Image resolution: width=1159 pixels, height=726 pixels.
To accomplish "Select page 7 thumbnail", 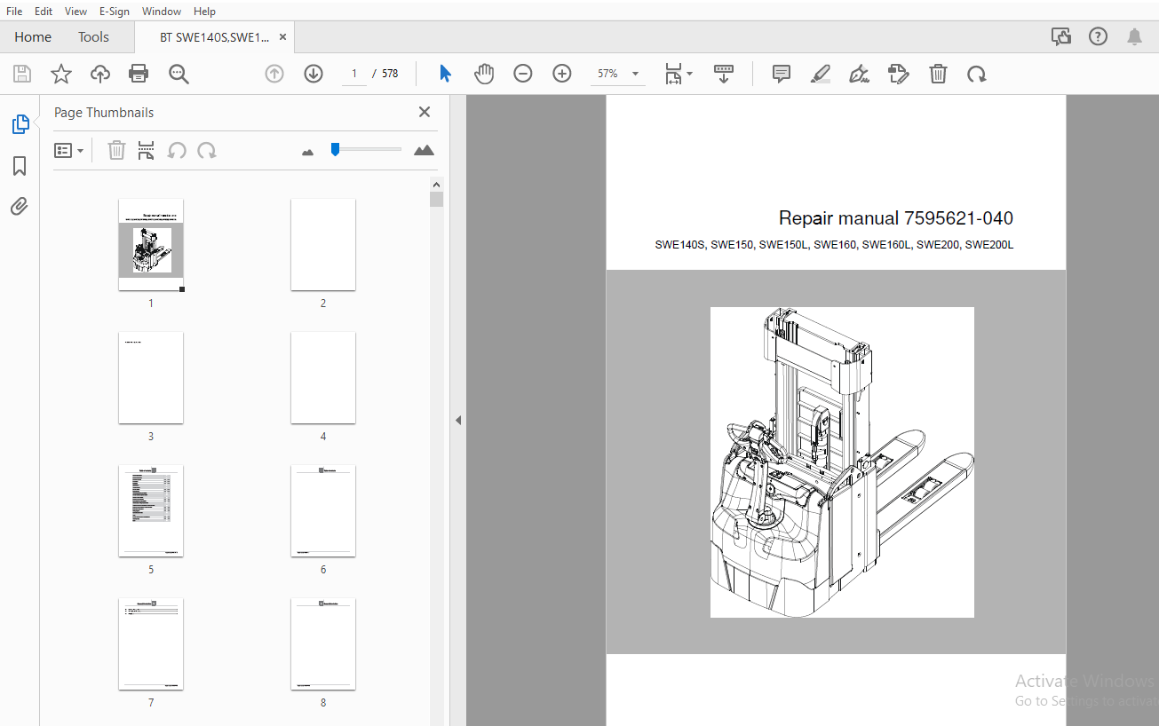I will coord(151,643).
